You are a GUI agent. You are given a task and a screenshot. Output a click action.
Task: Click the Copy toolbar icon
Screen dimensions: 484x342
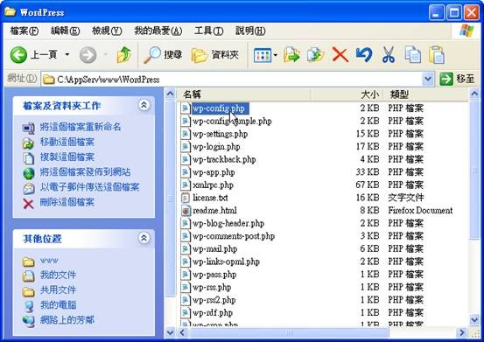413,55
